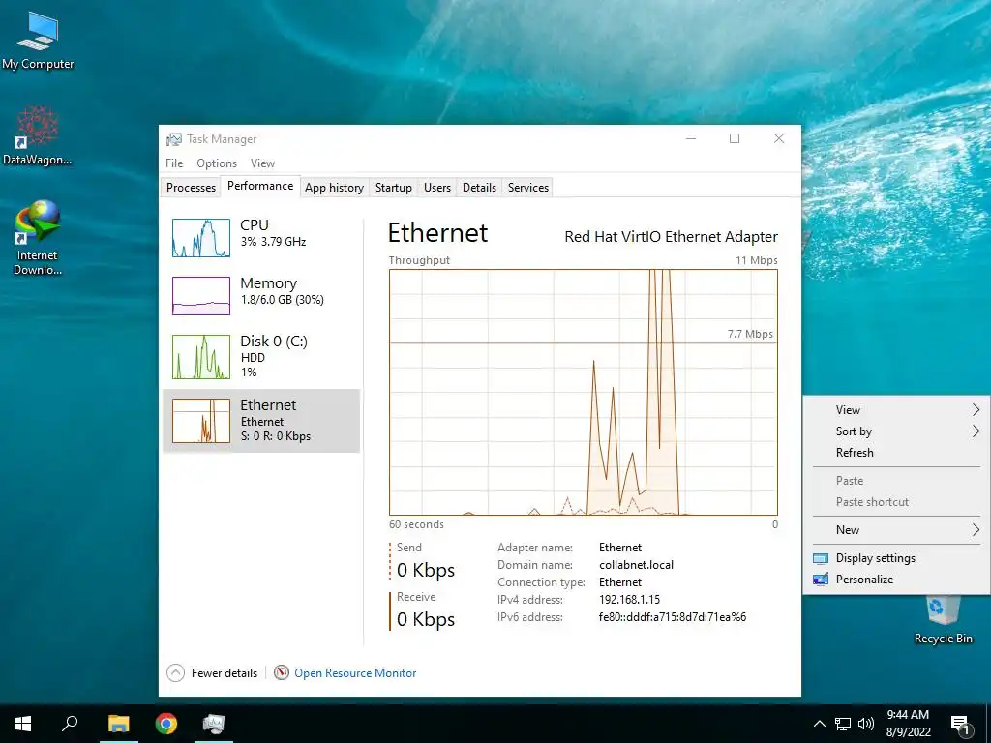Click the Paste shortcut context entry

[x=896, y=502]
